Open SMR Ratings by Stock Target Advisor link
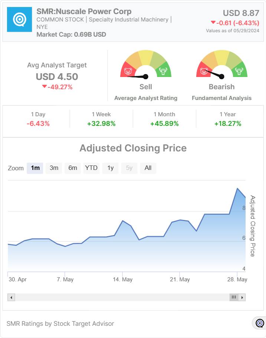 [60, 324]
